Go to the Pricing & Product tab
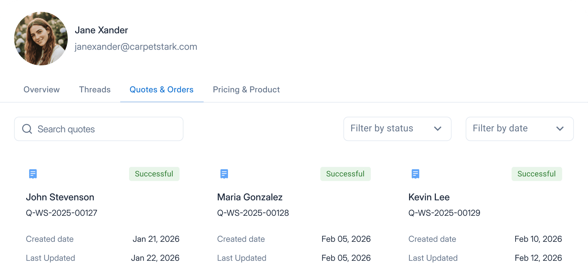 tap(246, 90)
